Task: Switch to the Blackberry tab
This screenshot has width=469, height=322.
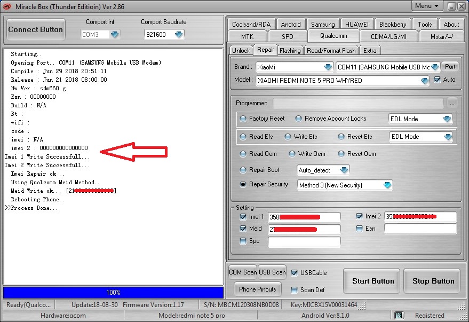Action: pyautogui.click(x=393, y=24)
